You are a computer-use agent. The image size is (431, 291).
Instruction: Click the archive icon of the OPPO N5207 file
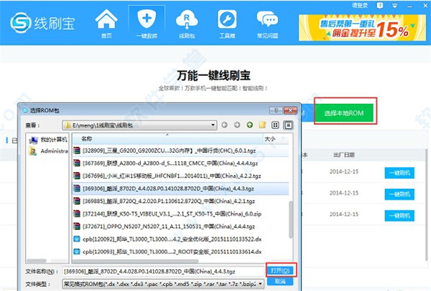[x=77, y=226]
